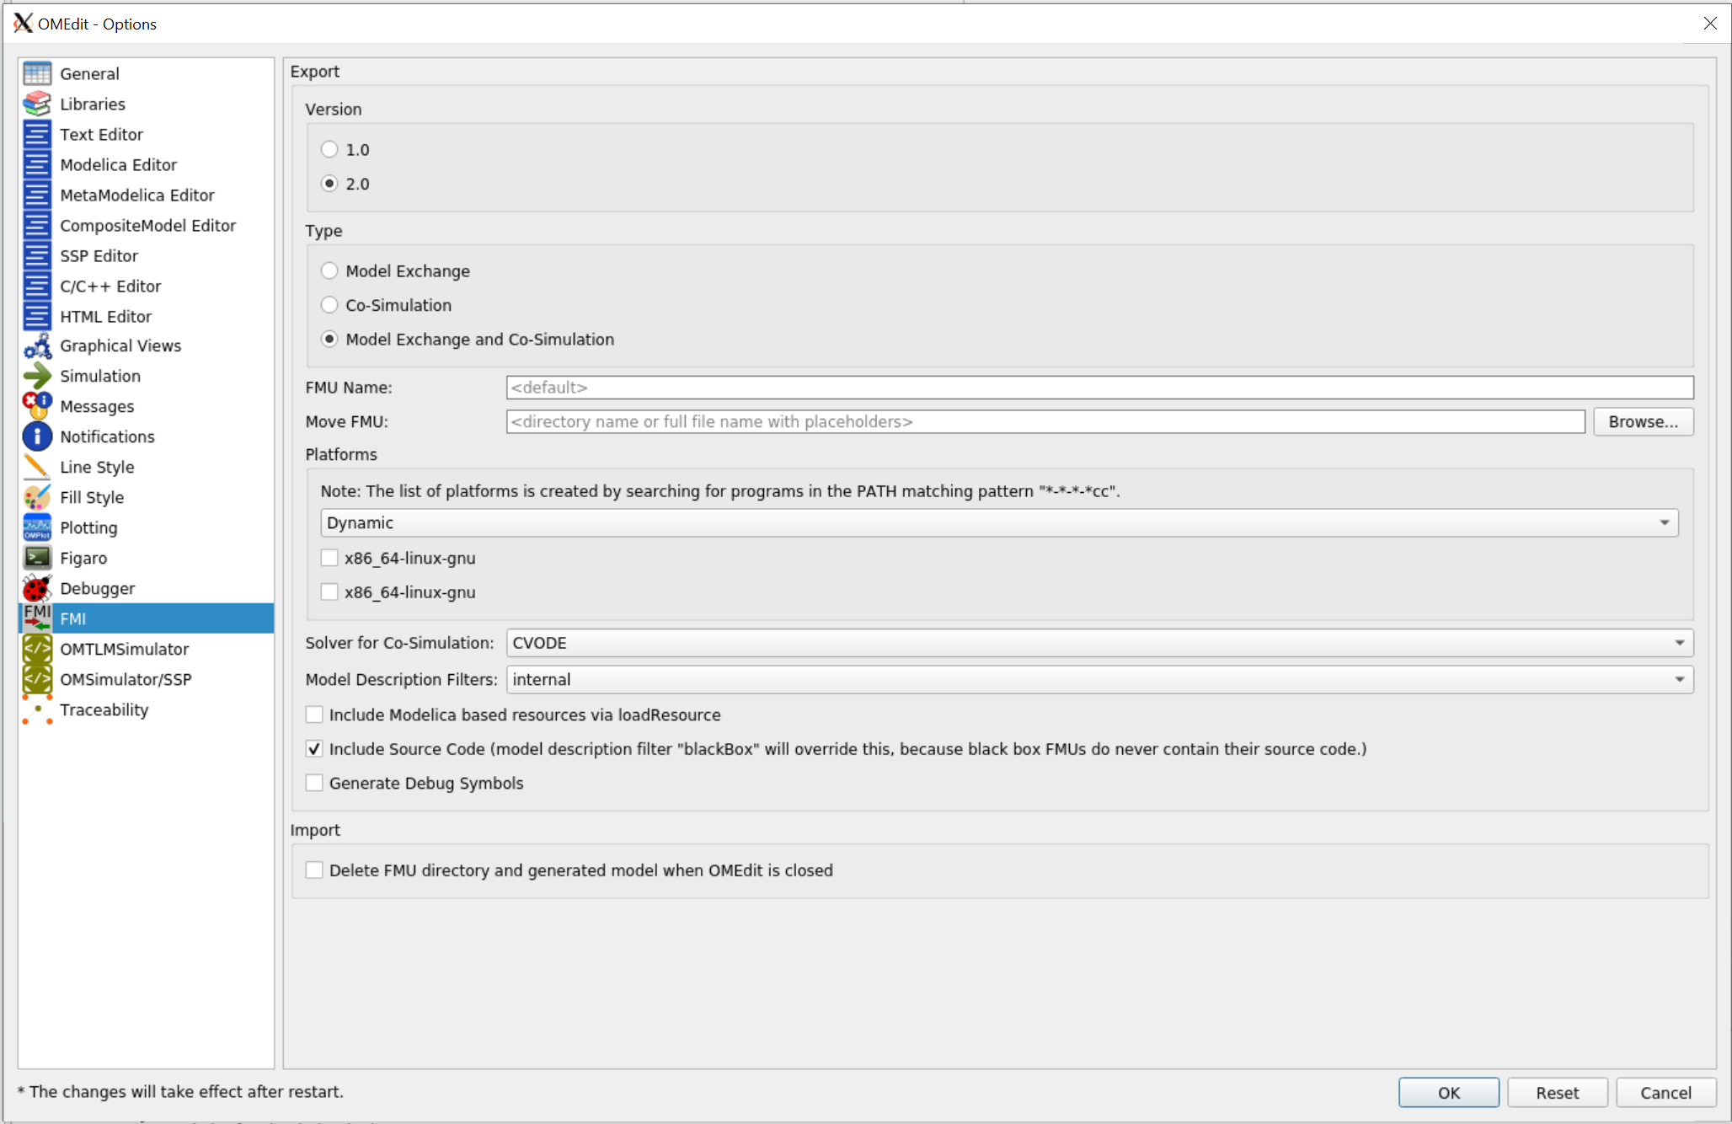This screenshot has width=1732, height=1124.
Task: Click the Browse button for Move FMU
Action: tap(1643, 421)
